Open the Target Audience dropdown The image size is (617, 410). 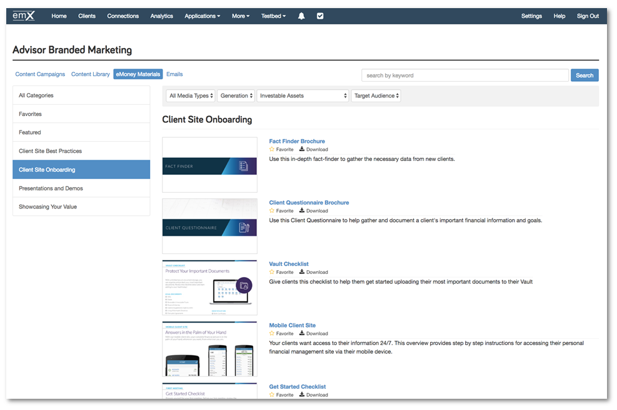(376, 95)
